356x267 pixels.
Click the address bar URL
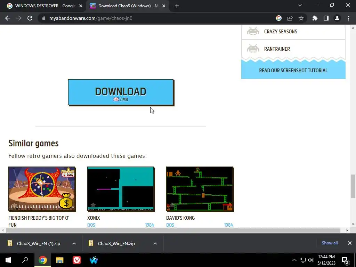91,18
